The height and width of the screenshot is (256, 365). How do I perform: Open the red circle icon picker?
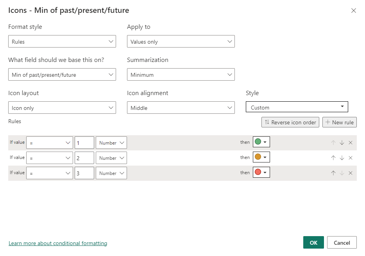[x=261, y=172]
